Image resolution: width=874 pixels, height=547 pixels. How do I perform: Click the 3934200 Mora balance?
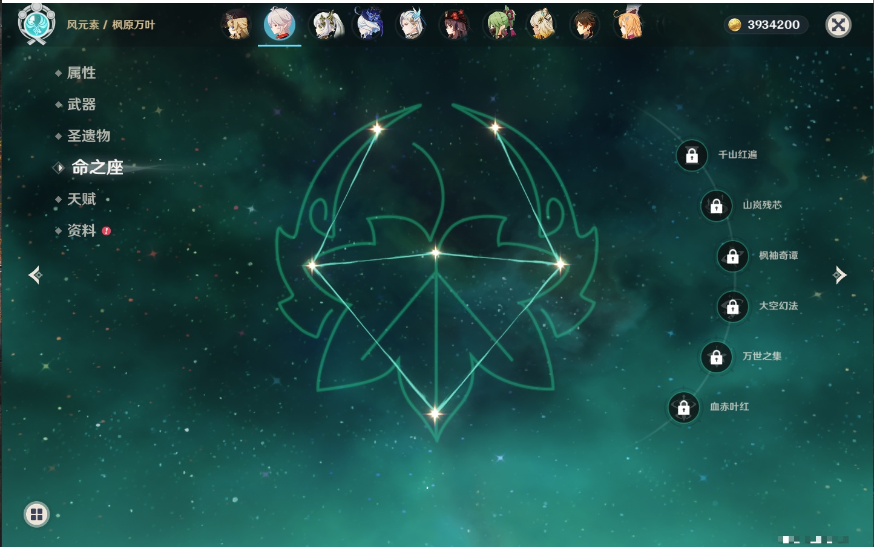[774, 25]
